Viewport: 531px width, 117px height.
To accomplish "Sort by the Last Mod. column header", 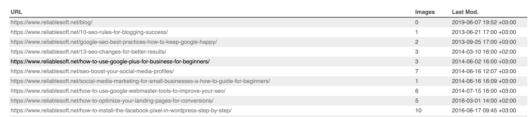I will pos(465,12).
